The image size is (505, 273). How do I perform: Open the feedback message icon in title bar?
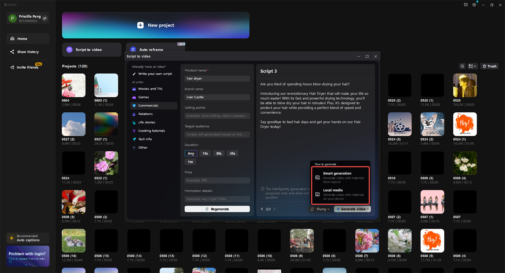[466, 5]
